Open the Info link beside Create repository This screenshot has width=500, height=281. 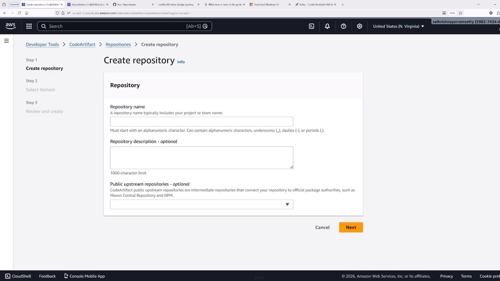pyautogui.click(x=181, y=62)
